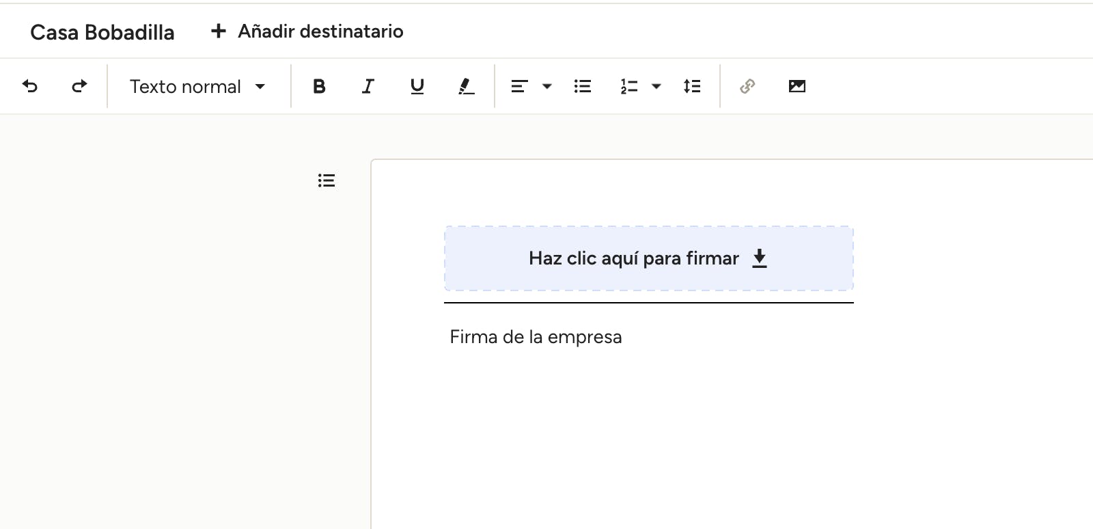Toggle bold formatting
The height and width of the screenshot is (529, 1093).
tap(319, 86)
